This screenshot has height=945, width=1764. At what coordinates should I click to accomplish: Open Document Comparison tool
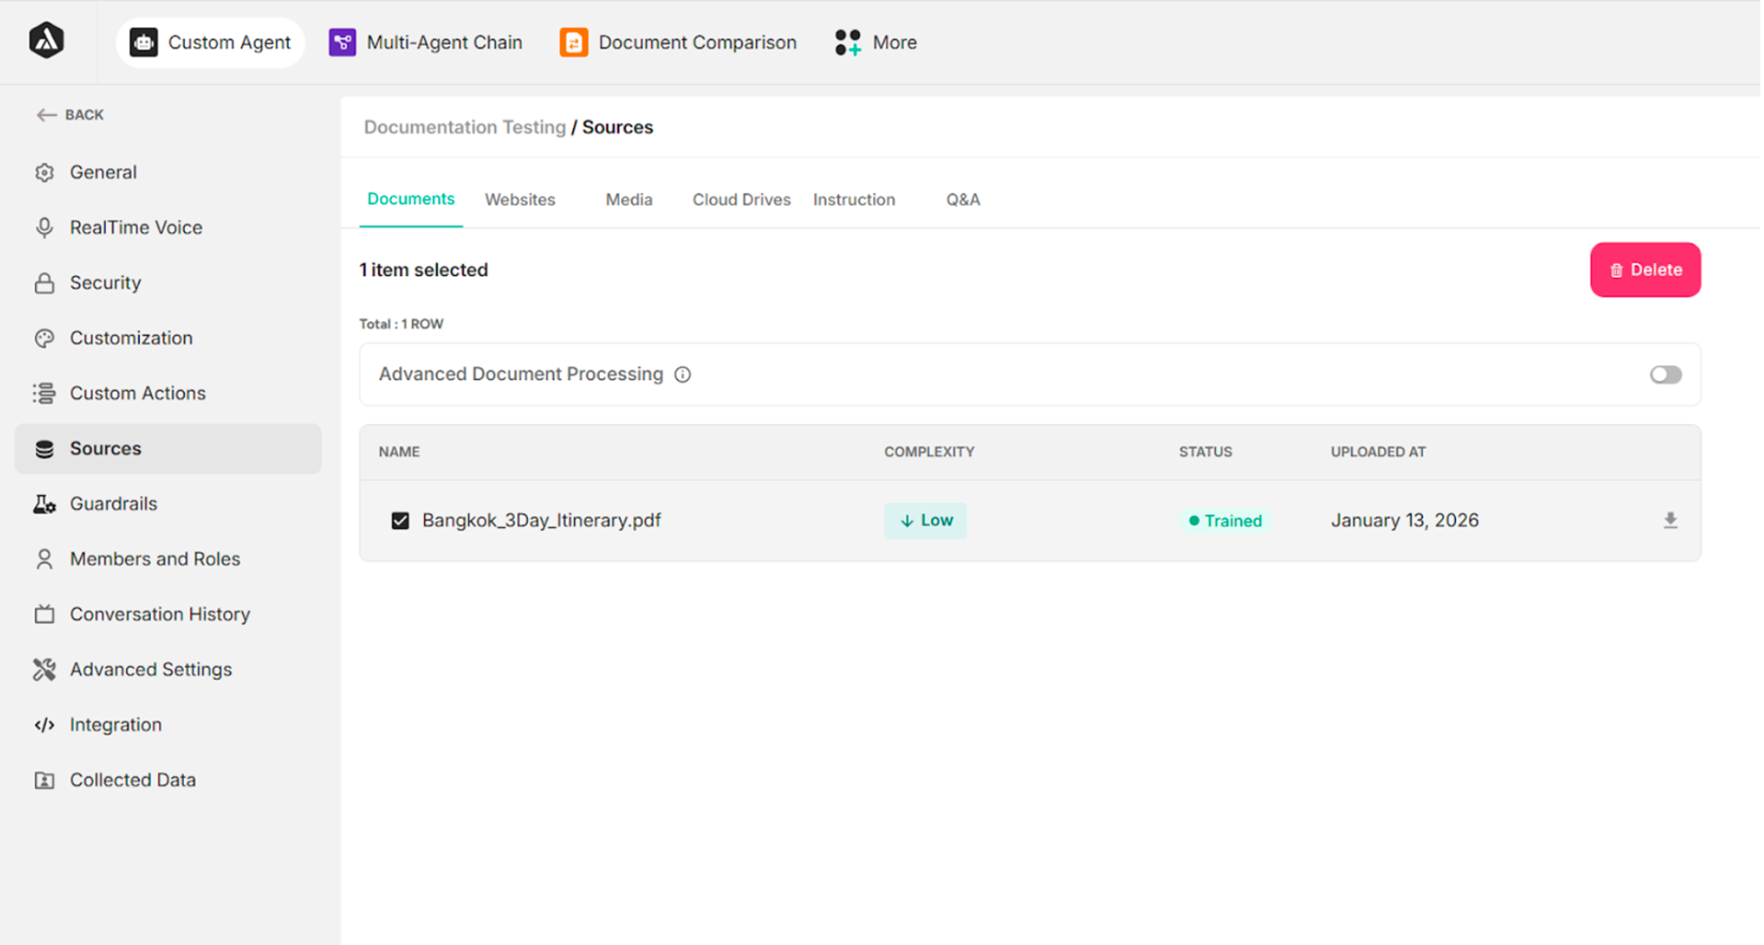point(678,43)
